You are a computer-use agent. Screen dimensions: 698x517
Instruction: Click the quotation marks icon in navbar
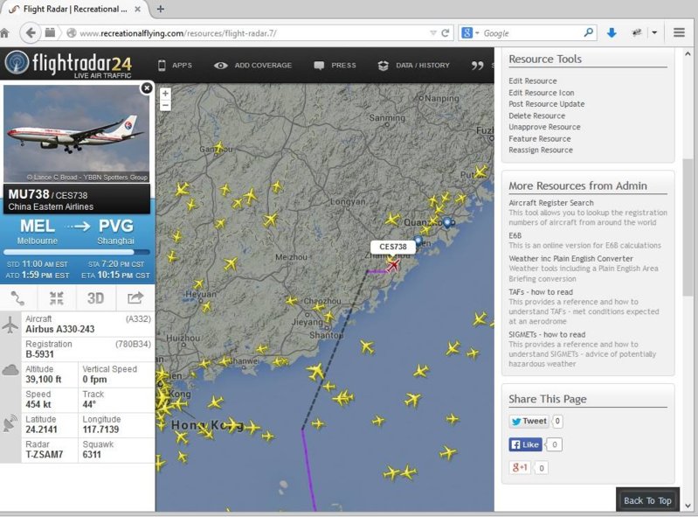(477, 66)
